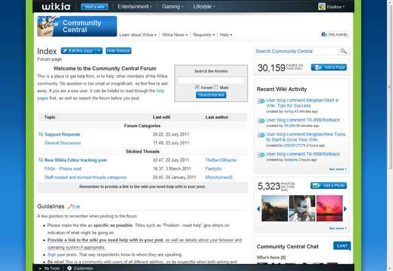393x271 pixels.
Task: Click the activity icon beside TK-999/Rollback by TK-999
Action: 261,121
